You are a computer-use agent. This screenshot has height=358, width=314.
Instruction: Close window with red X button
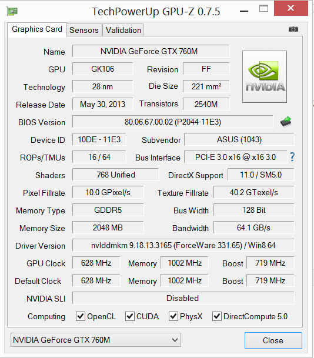click(x=290, y=8)
